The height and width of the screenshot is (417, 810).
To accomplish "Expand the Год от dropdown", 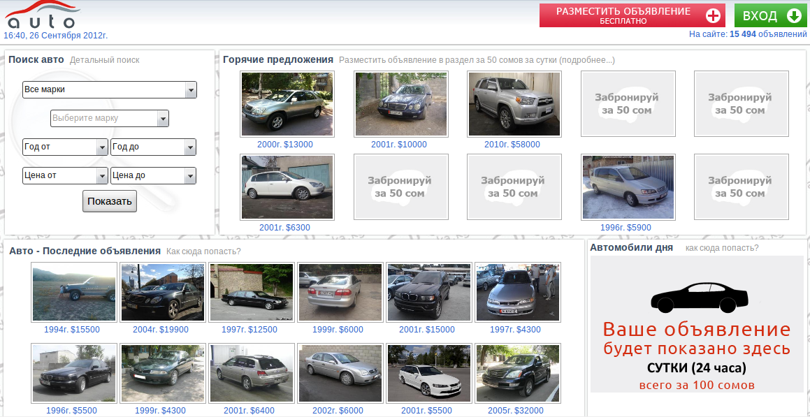I will click(65, 147).
